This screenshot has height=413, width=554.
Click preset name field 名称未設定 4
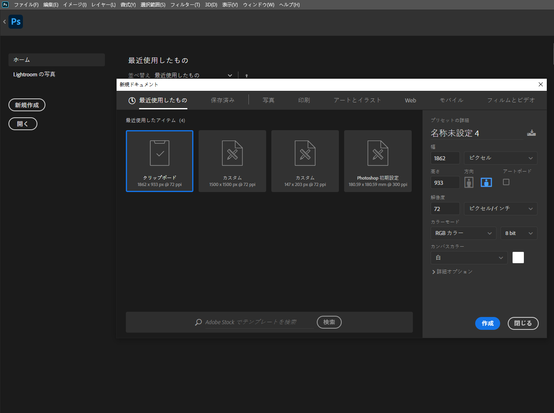click(x=477, y=133)
